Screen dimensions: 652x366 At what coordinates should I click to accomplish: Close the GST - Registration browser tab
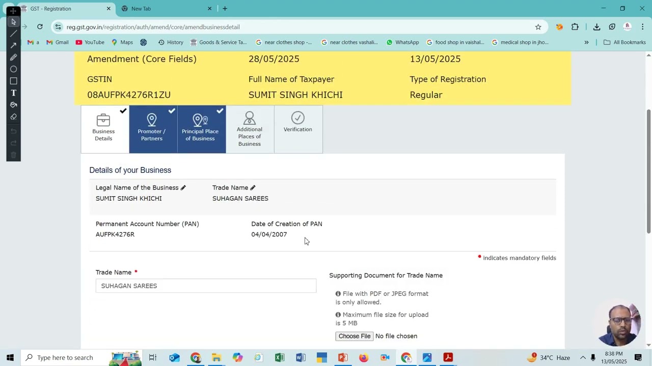pos(108,9)
